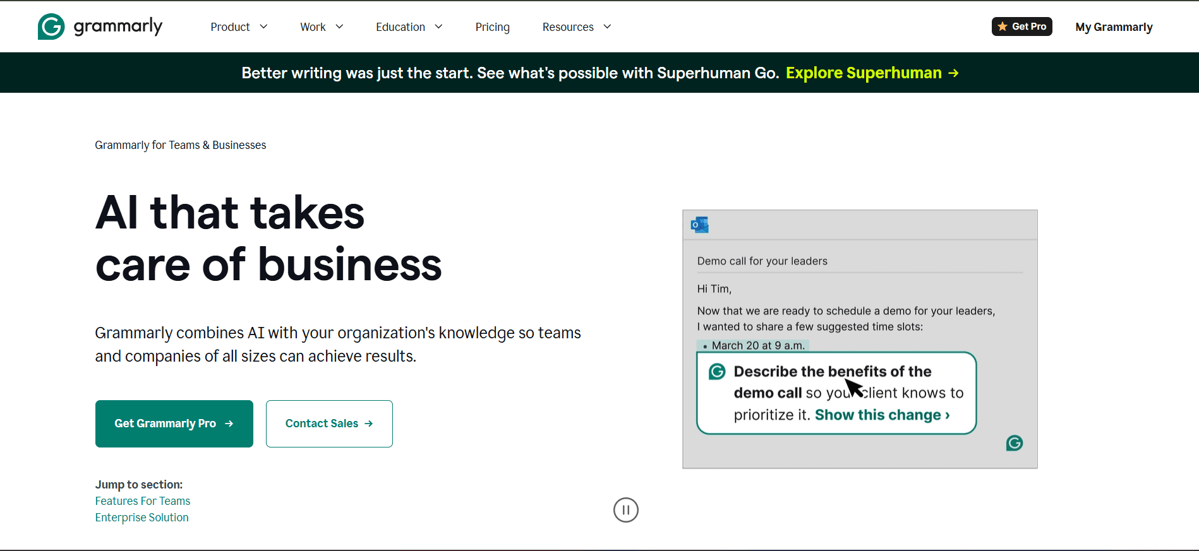Click the Grammarly badge in demo corner
The height and width of the screenshot is (551, 1199).
(x=1015, y=443)
